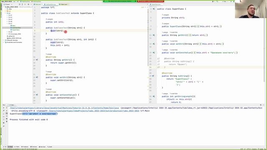
Task: Click the override gutter icon beside getStr1 in SubClassTest
Action: click(37, 60)
